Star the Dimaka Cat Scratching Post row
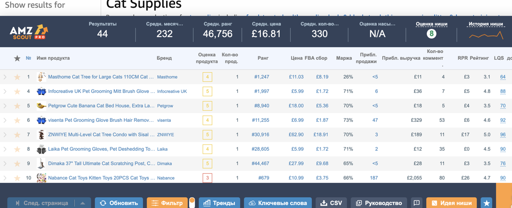The height and width of the screenshot is (208, 512). (x=17, y=164)
